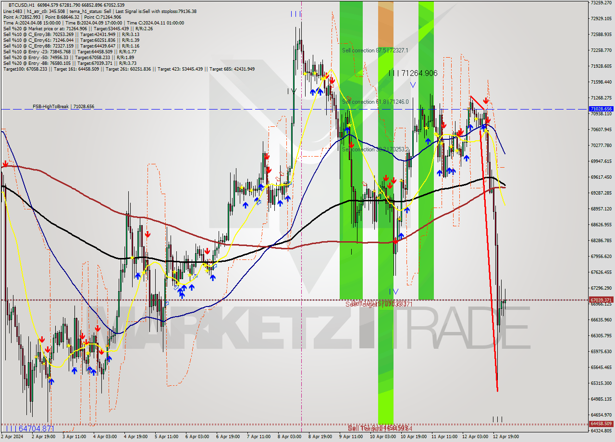Click the blue 71028.656 price axis tag

[x=601, y=109]
